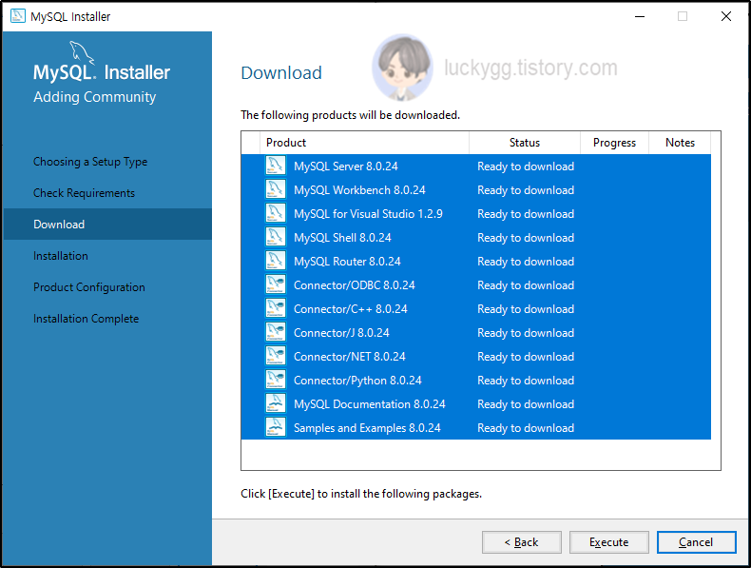Click the Product column header
Screen dimensions: 751x568
(x=364, y=143)
